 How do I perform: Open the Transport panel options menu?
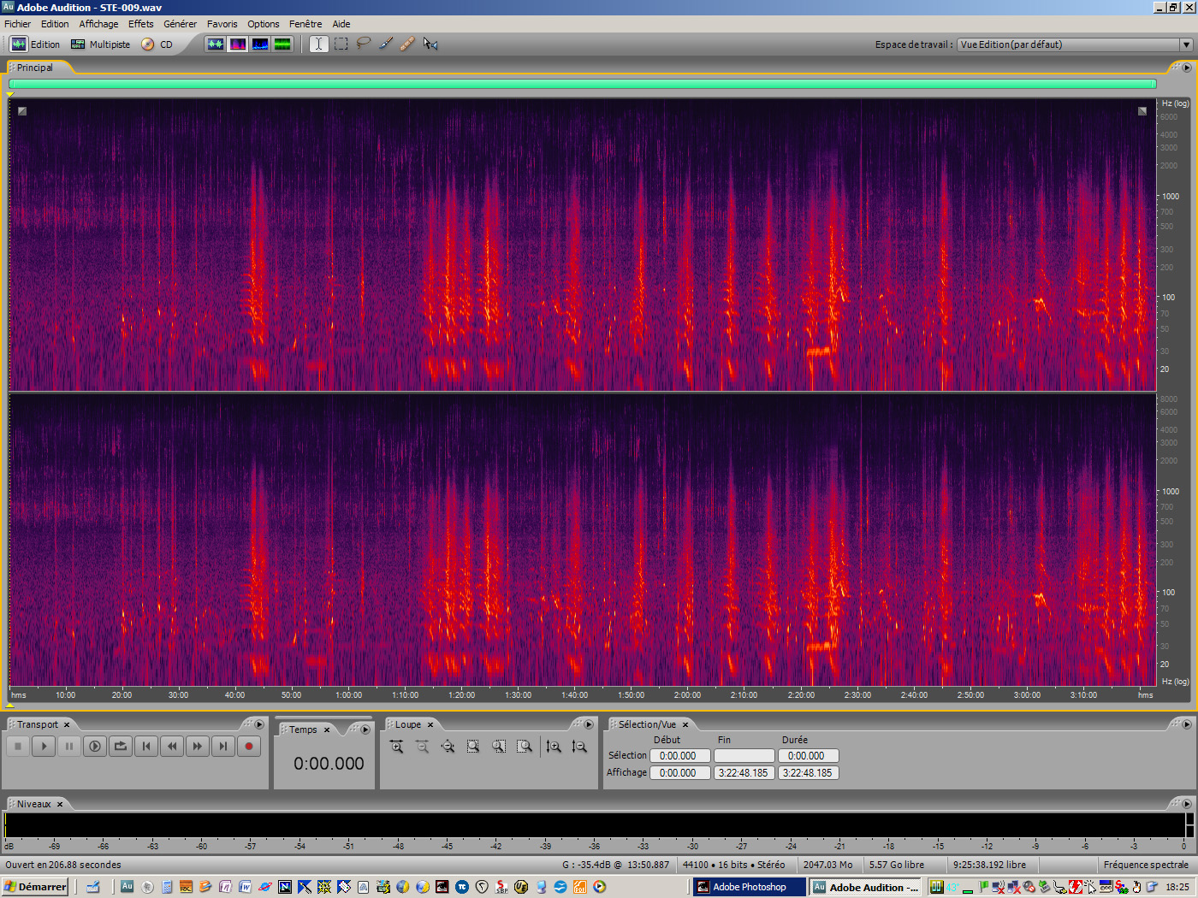[x=259, y=724]
